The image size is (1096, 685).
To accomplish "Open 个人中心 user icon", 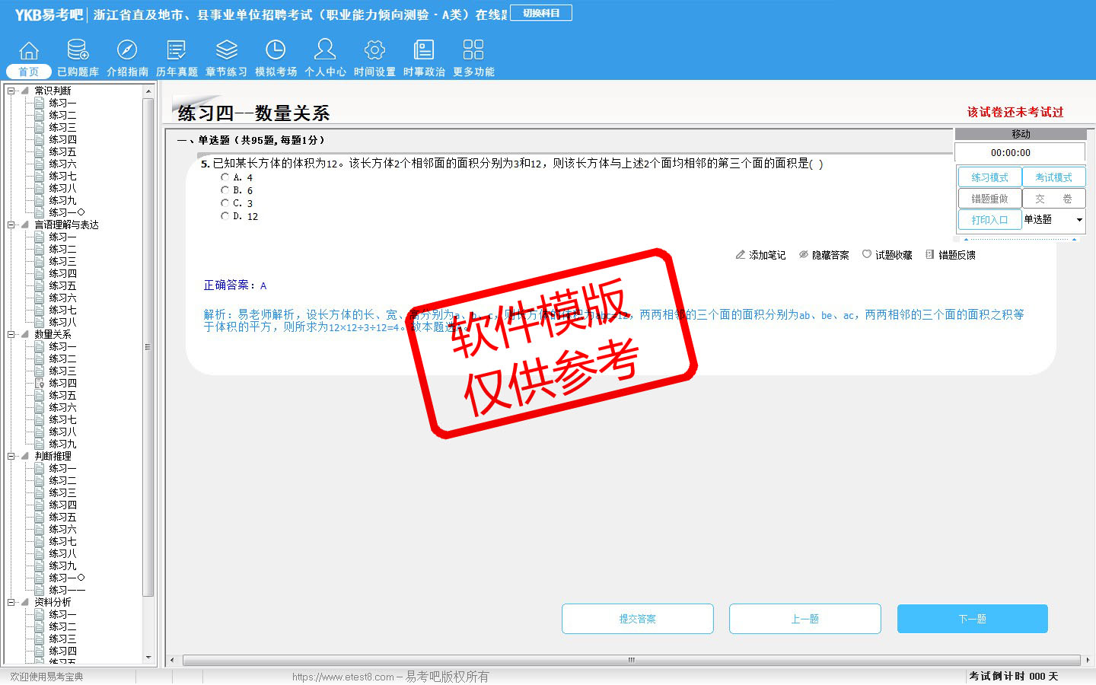I will (x=325, y=50).
